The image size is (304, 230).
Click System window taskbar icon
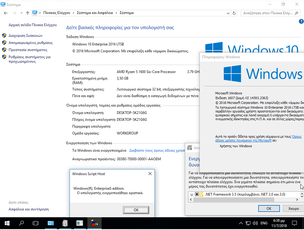click(x=51, y=223)
